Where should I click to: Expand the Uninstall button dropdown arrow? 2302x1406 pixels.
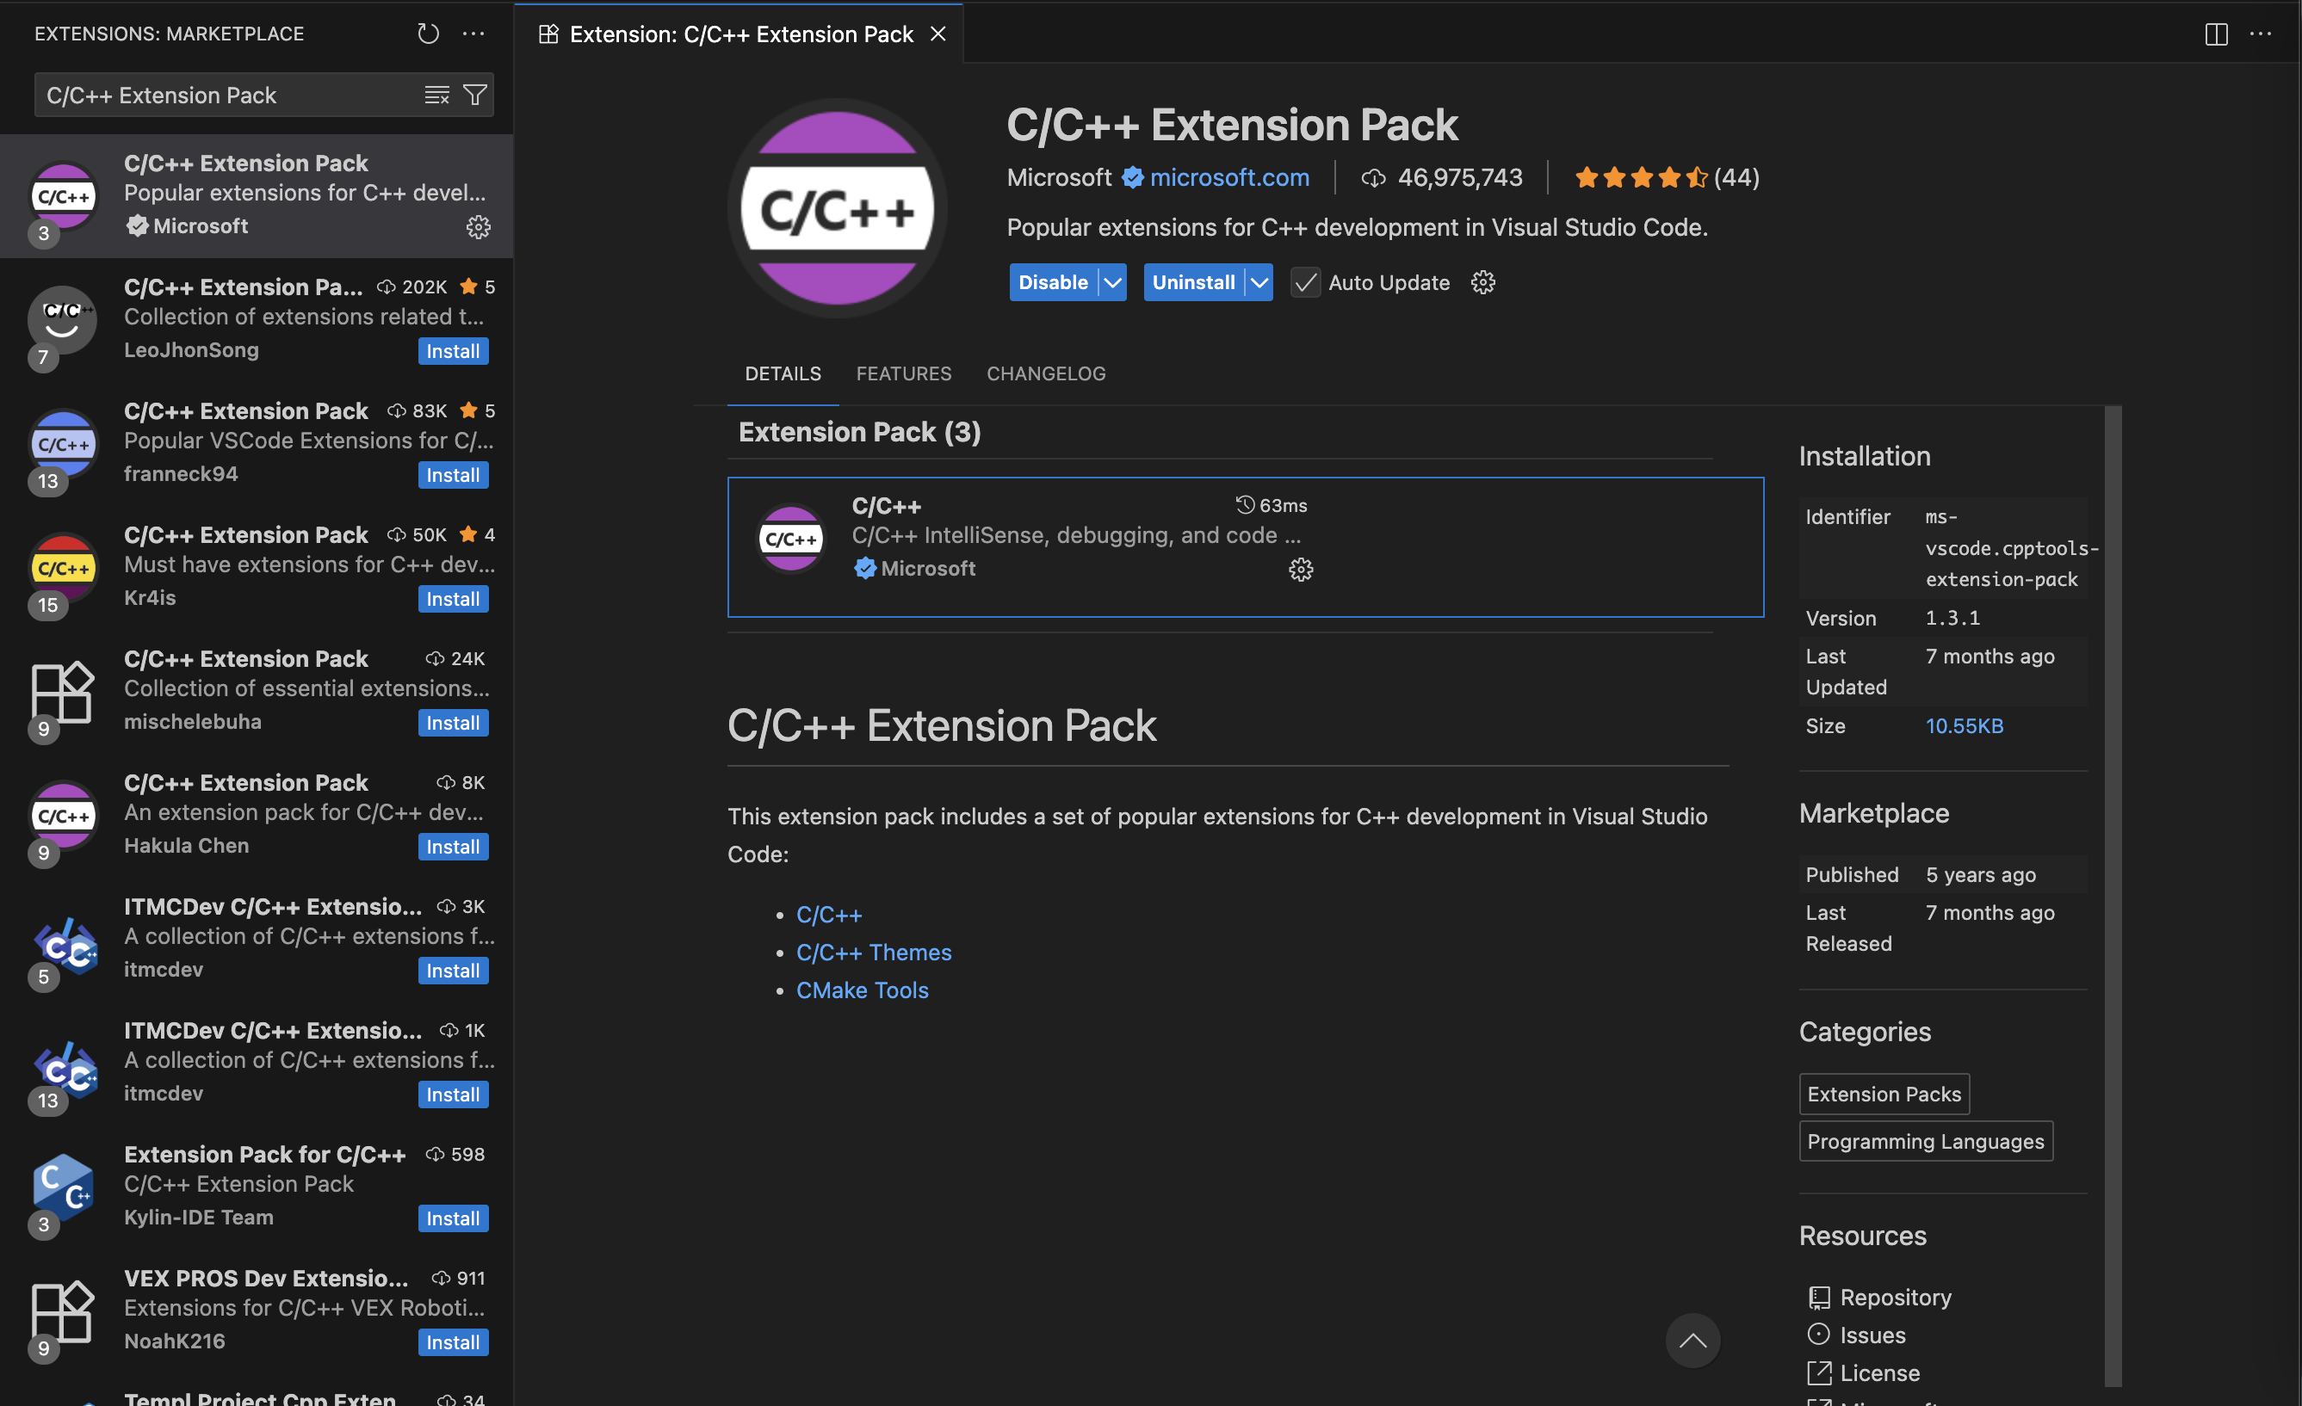pyautogui.click(x=1259, y=283)
